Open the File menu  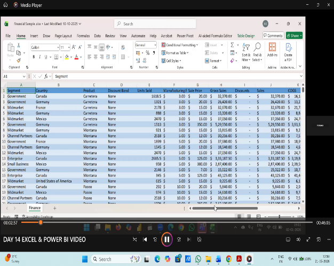(8, 36)
